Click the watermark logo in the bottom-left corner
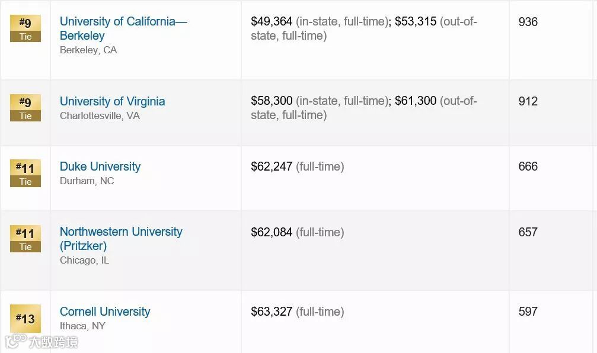 point(41,342)
